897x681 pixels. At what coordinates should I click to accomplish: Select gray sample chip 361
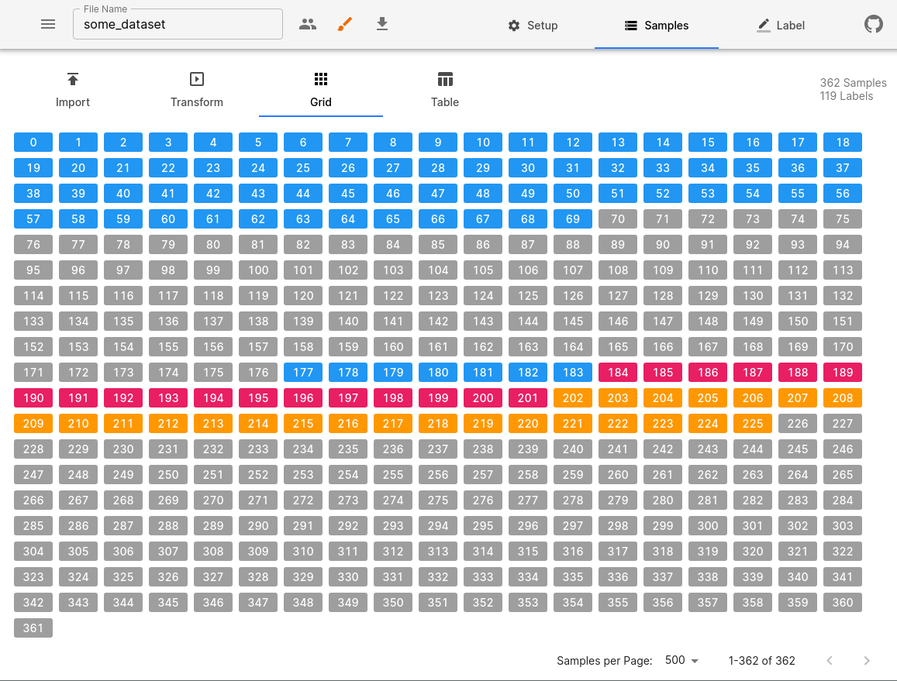(x=33, y=628)
